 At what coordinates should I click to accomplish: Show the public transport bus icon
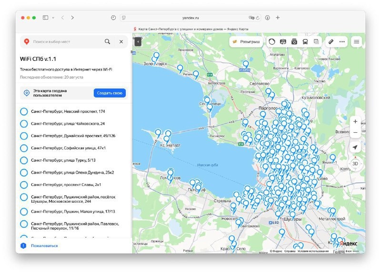305,42
